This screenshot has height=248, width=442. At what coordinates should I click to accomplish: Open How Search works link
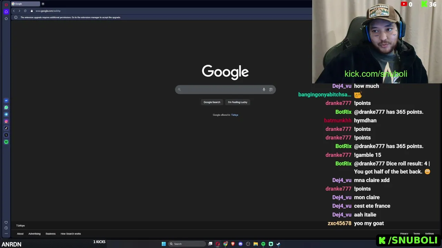[x=71, y=234]
